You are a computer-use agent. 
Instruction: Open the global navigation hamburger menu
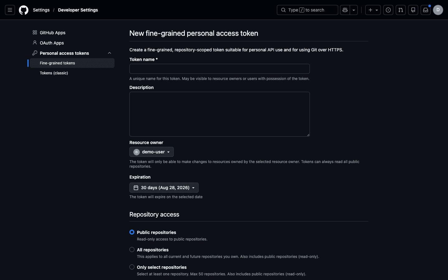tap(10, 10)
